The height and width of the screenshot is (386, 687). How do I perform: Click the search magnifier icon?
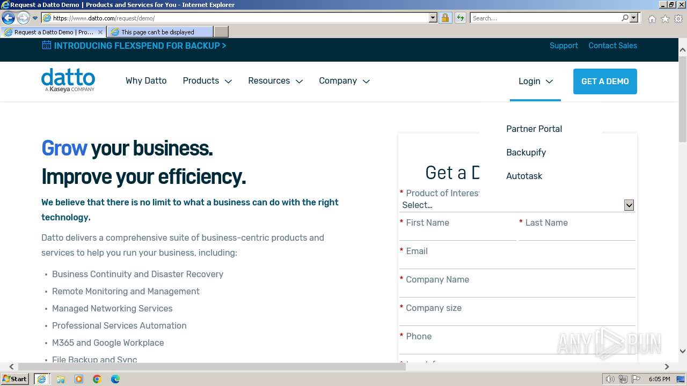pos(625,18)
